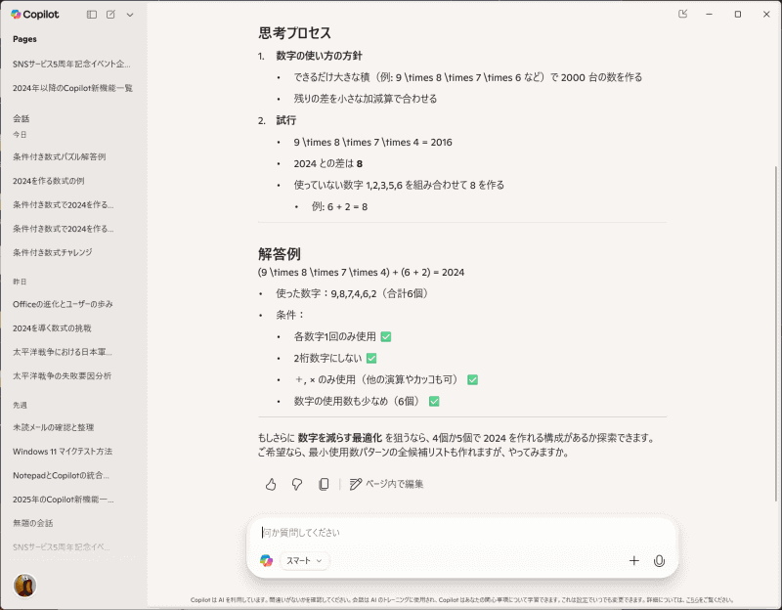This screenshot has width=782, height=610.
Task: Open the ページ内で編集 link
Action: coord(389,483)
